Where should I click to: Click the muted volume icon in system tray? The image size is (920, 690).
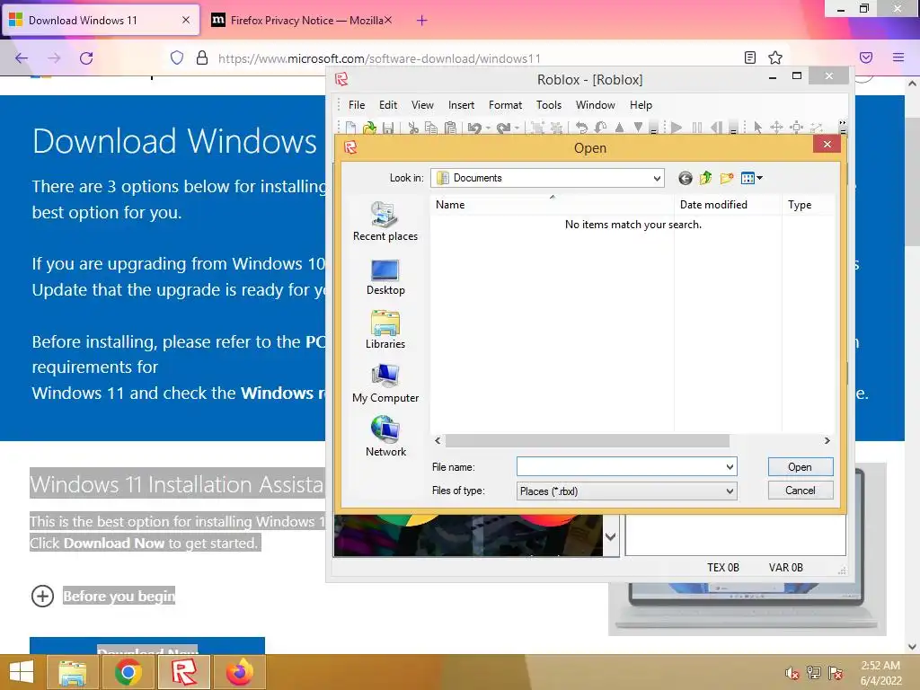[x=792, y=673]
